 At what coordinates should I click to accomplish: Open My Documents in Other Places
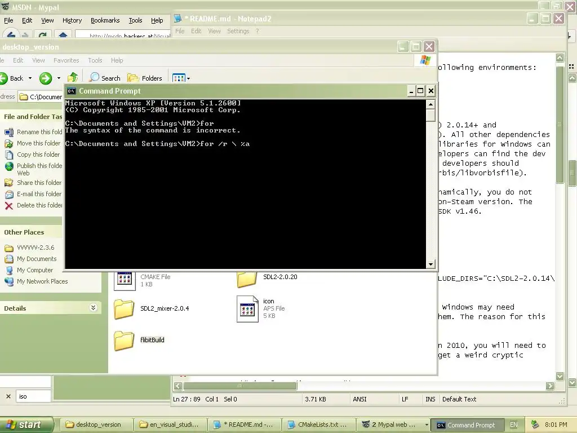[x=37, y=259]
